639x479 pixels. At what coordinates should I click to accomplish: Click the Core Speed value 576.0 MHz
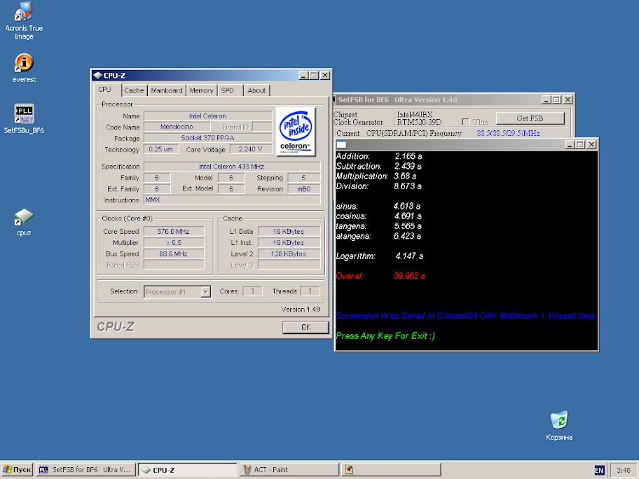point(174,231)
